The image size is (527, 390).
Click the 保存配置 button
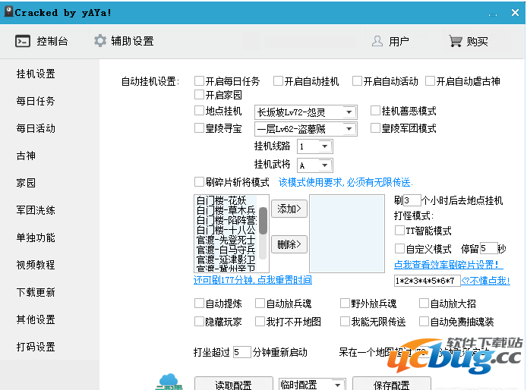pyautogui.click(x=391, y=385)
